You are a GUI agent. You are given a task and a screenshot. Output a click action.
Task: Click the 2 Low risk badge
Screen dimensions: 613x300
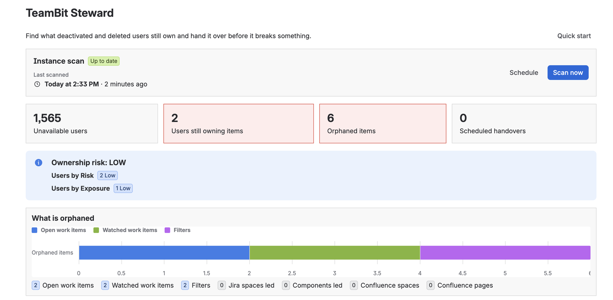tap(107, 175)
